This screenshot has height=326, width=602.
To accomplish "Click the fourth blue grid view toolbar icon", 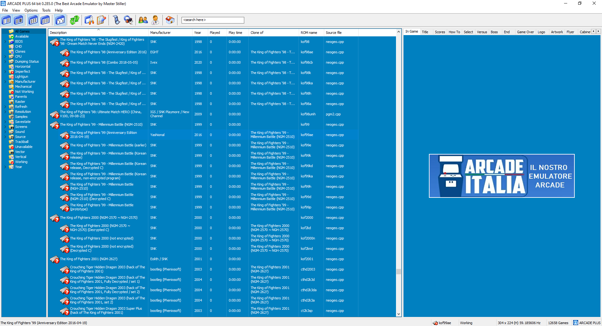I will (x=45, y=20).
